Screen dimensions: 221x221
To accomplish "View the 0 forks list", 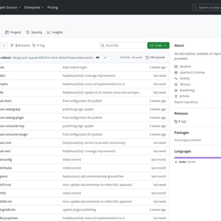I will [x=184, y=96].
